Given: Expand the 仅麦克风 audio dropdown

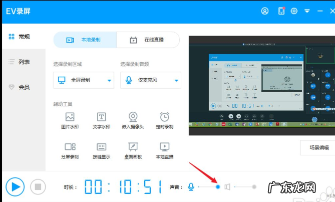Looking at the screenshot, I should click(151, 80).
